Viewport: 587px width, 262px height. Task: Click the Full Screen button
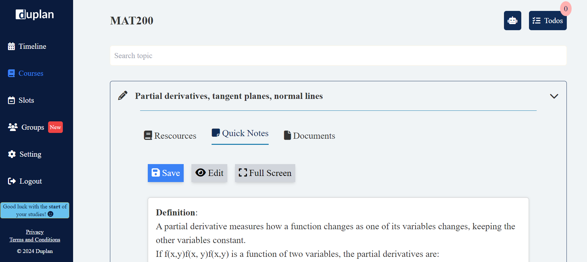point(265,173)
